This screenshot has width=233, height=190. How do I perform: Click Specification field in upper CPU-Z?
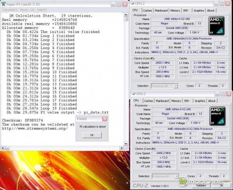point(189,39)
